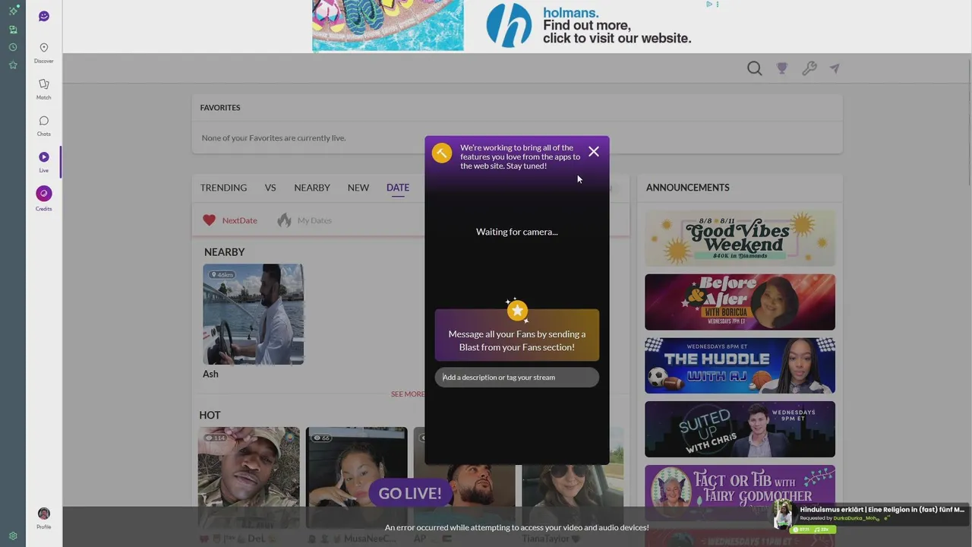Switch to the VS tab
The height and width of the screenshot is (547, 972).
tap(270, 188)
